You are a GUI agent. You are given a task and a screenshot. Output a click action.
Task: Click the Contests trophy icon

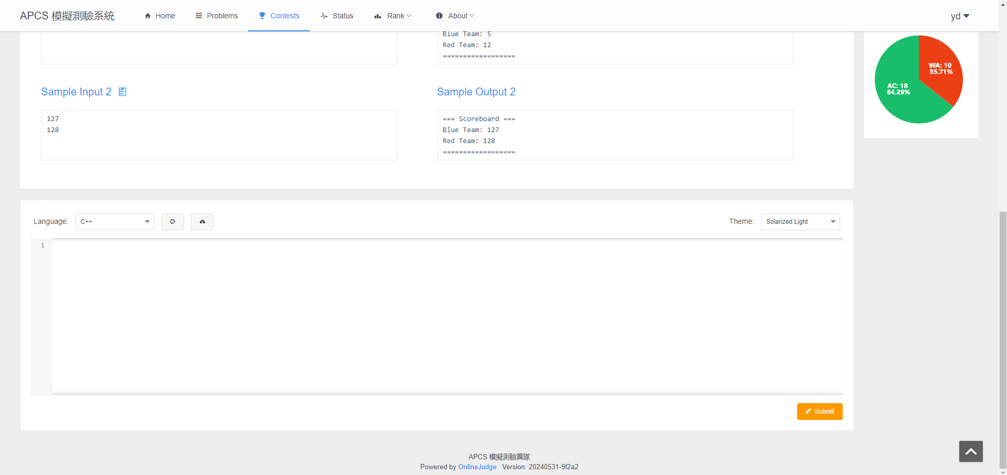262,16
